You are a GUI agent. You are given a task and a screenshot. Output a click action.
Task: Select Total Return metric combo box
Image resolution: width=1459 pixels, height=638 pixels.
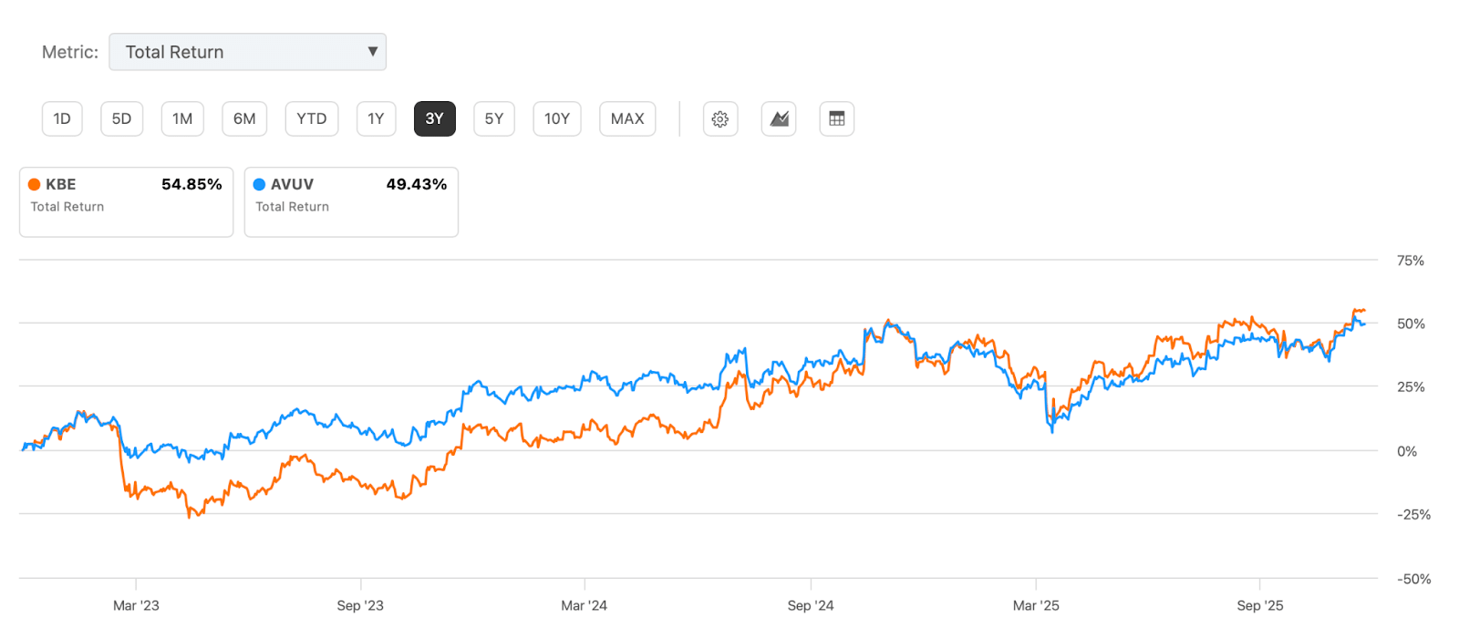coord(247,52)
